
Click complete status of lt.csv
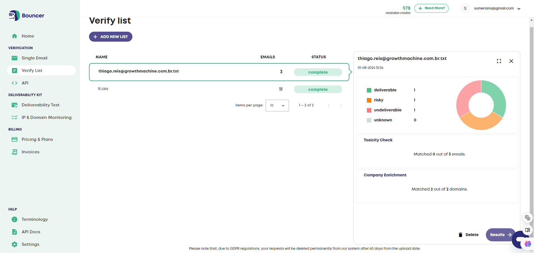pyautogui.click(x=318, y=89)
